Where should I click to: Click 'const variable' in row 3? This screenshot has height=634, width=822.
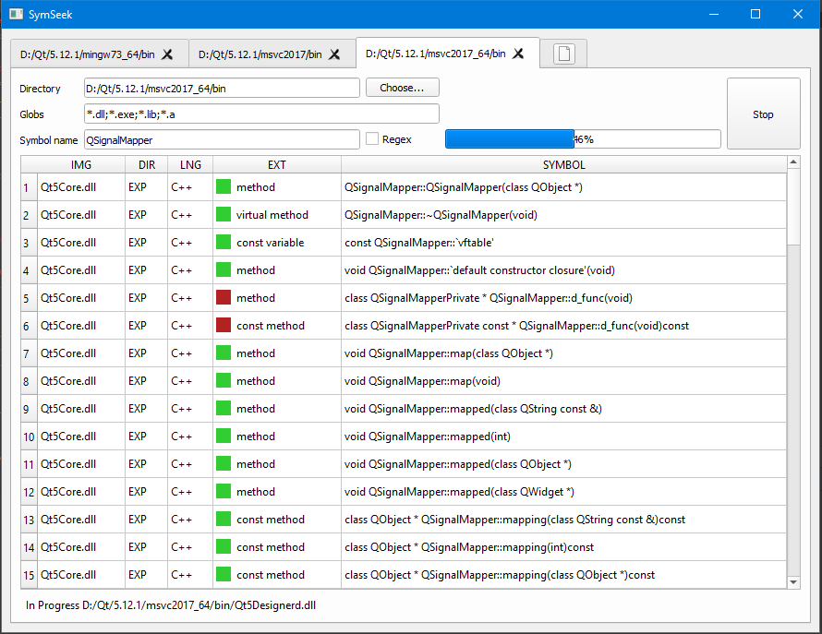point(270,243)
